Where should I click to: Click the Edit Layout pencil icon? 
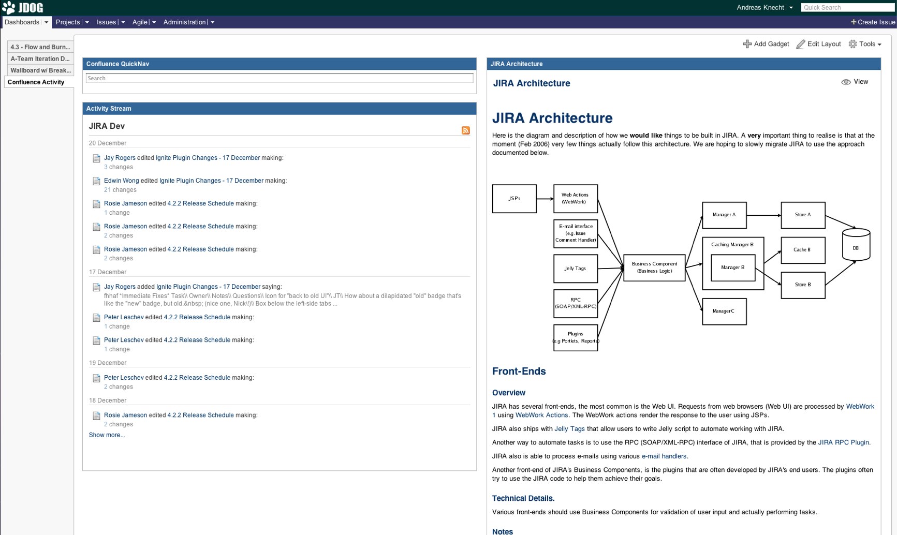800,44
